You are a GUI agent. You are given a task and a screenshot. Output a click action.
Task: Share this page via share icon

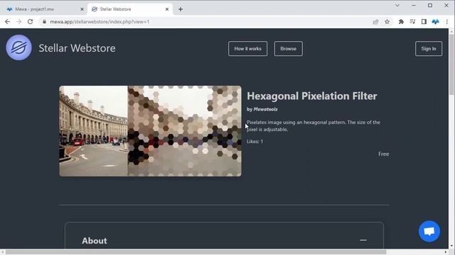375,22
